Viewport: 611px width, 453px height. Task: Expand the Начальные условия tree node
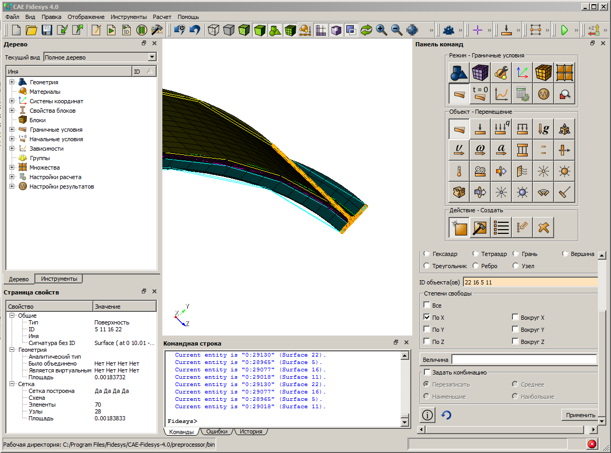[12, 139]
